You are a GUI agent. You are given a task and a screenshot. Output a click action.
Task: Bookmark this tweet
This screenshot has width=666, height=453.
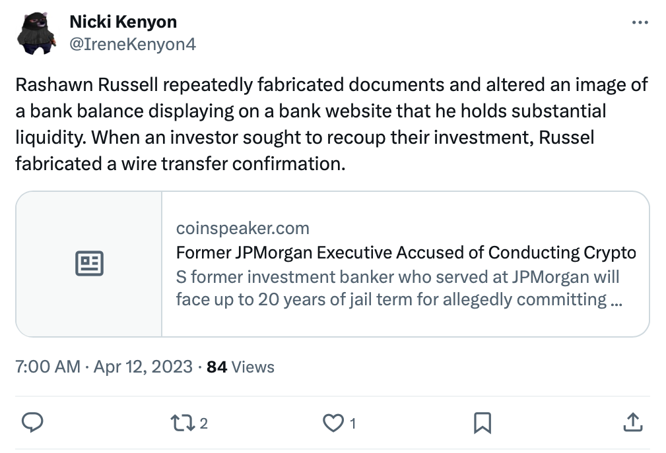coord(483,423)
